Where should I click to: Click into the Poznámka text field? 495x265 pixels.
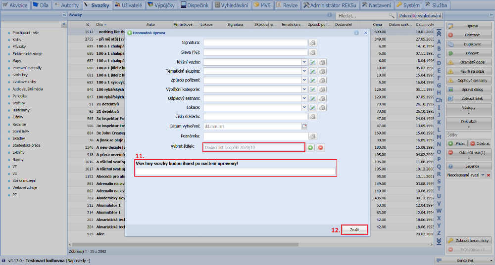tap(255, 135)
